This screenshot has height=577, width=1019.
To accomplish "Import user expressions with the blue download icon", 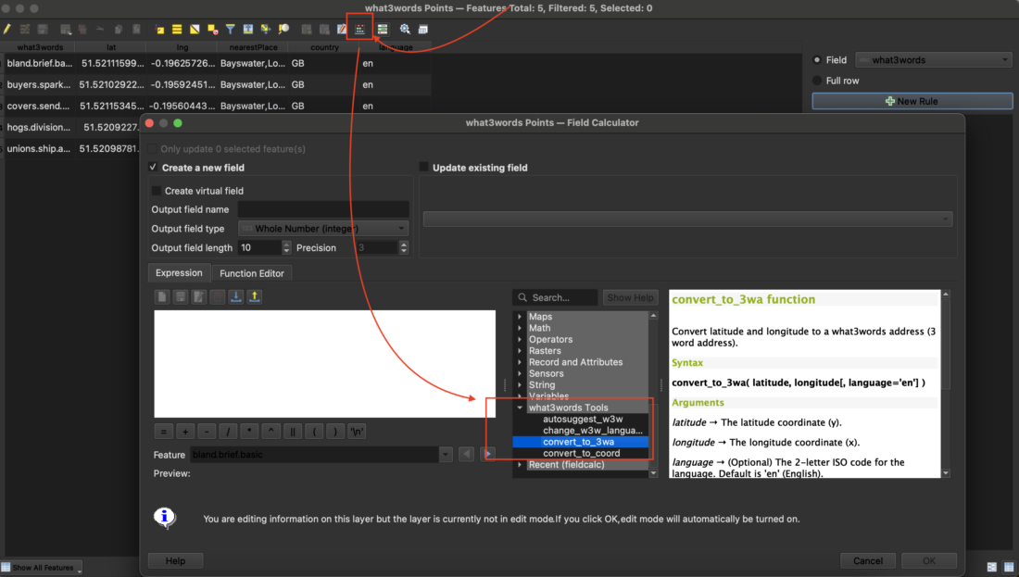I will pos(236,297).
